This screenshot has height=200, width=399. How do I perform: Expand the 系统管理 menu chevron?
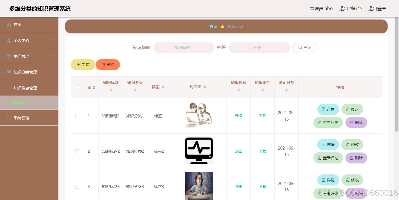(51, 118)
